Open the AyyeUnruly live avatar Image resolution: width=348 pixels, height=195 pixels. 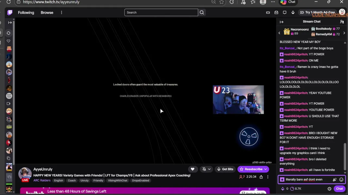[25, 175]
